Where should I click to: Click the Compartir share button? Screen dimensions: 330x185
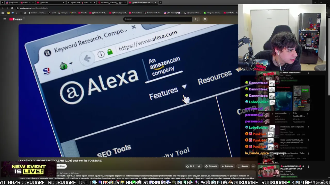tap(211, 166)
